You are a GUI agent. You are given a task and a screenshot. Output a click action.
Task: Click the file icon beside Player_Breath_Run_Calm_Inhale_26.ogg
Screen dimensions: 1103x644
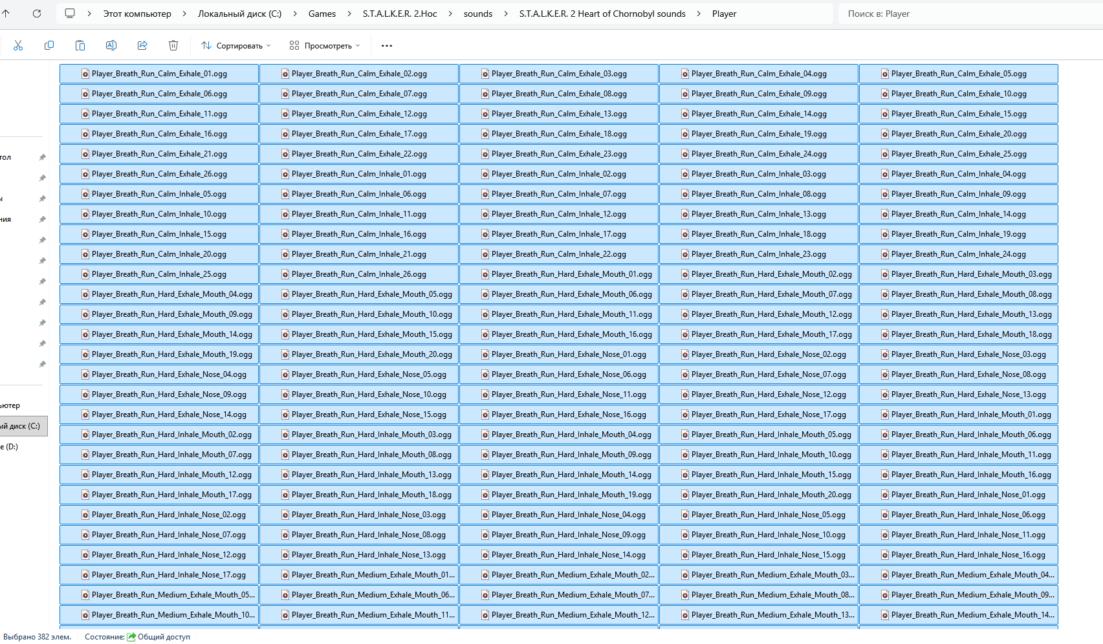(285, 274)
